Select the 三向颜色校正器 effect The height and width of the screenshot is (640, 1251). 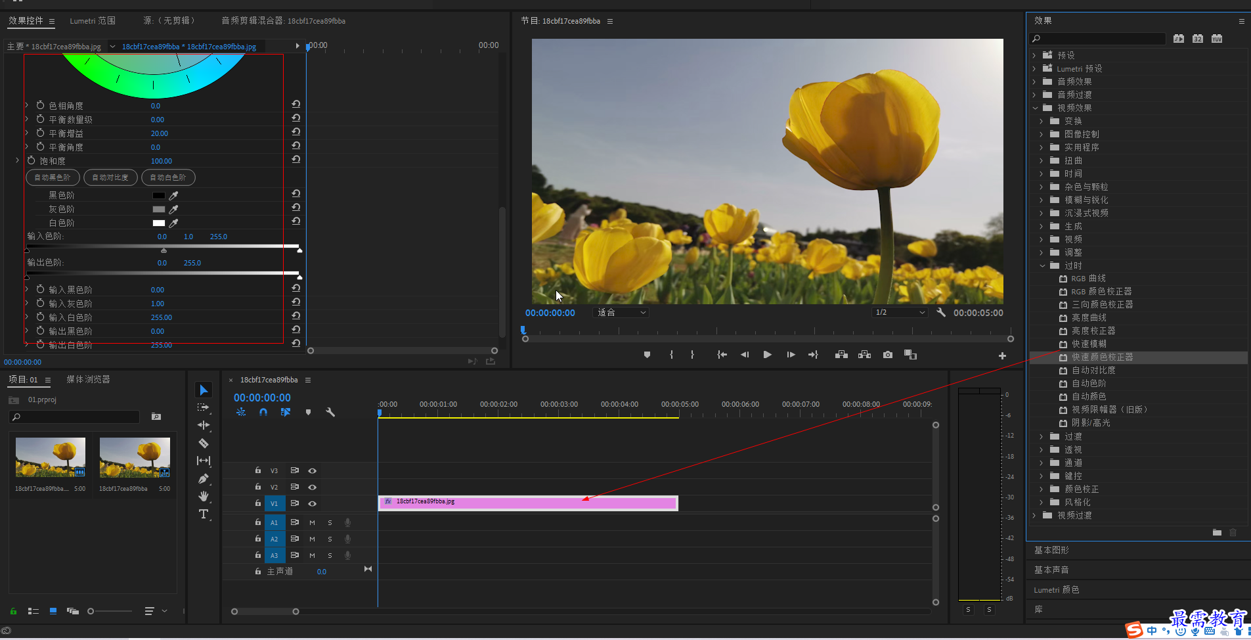click(1102, 305)
